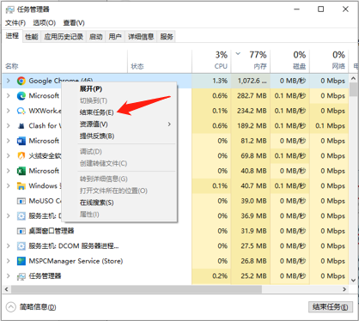The width and height of the screenshot is (359, 321).
Task: Switch to the 启动 tab
Action: [x=96, y=37]
